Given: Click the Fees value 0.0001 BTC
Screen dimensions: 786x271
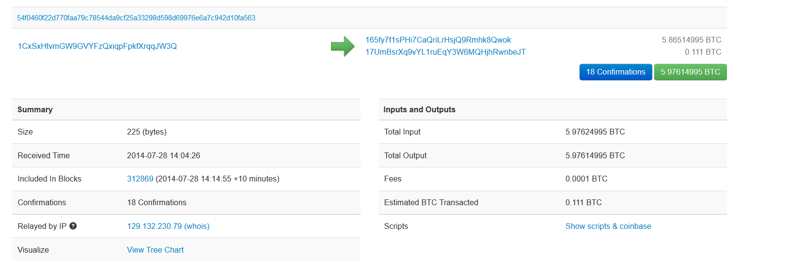Looking at the screenshot, I should [586, 179].
